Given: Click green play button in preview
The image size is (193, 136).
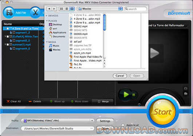Looking at the screenshot, I should pos(126,95).
